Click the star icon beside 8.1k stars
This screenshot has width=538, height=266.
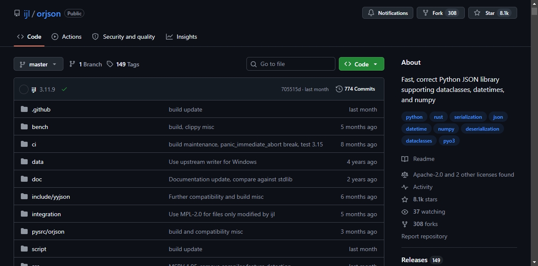(x=405, y=199)
